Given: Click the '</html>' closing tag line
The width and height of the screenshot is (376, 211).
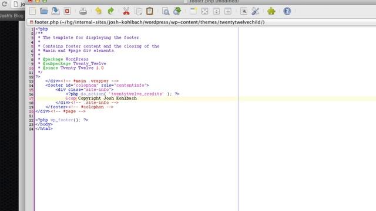Looking at the screenshot, I should (x=44, y=129).
